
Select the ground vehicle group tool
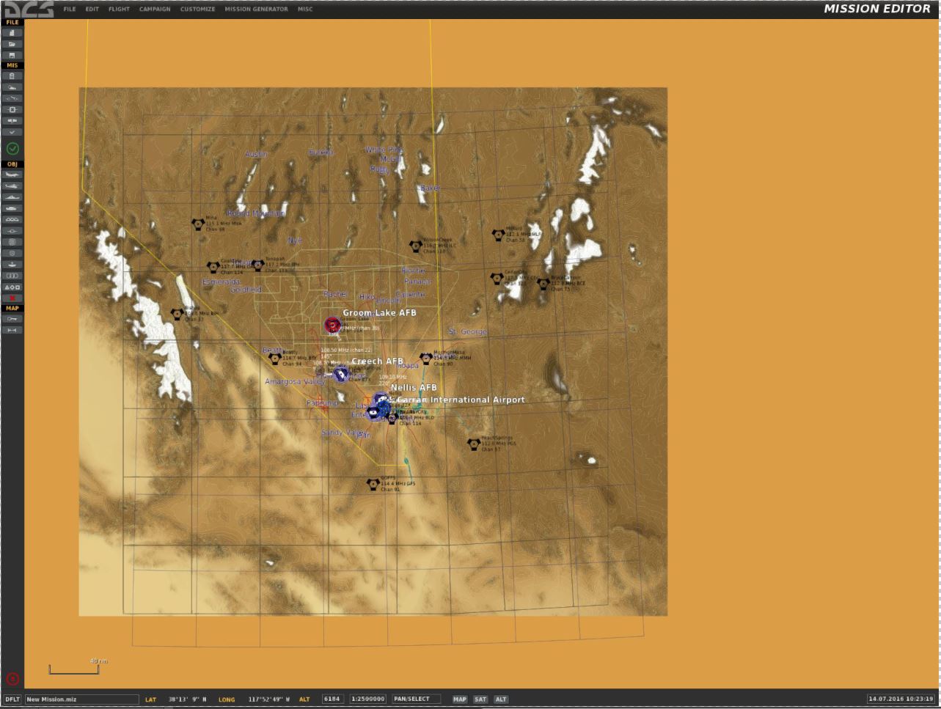click(12, 208)
